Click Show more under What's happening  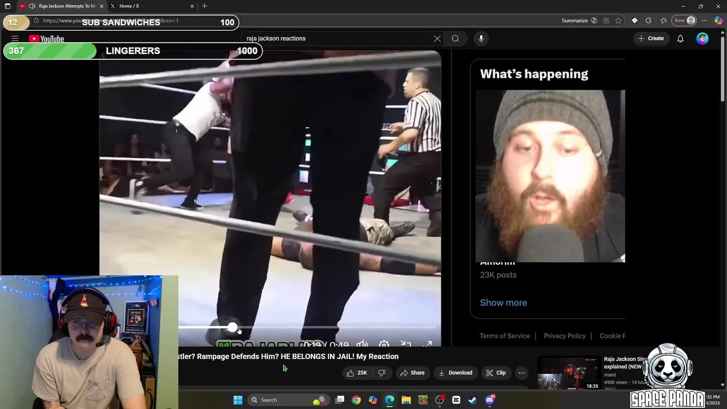coord(503,303)
